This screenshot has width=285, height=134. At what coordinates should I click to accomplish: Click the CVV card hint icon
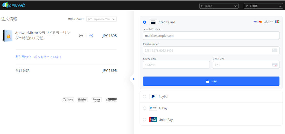(275, 65)
